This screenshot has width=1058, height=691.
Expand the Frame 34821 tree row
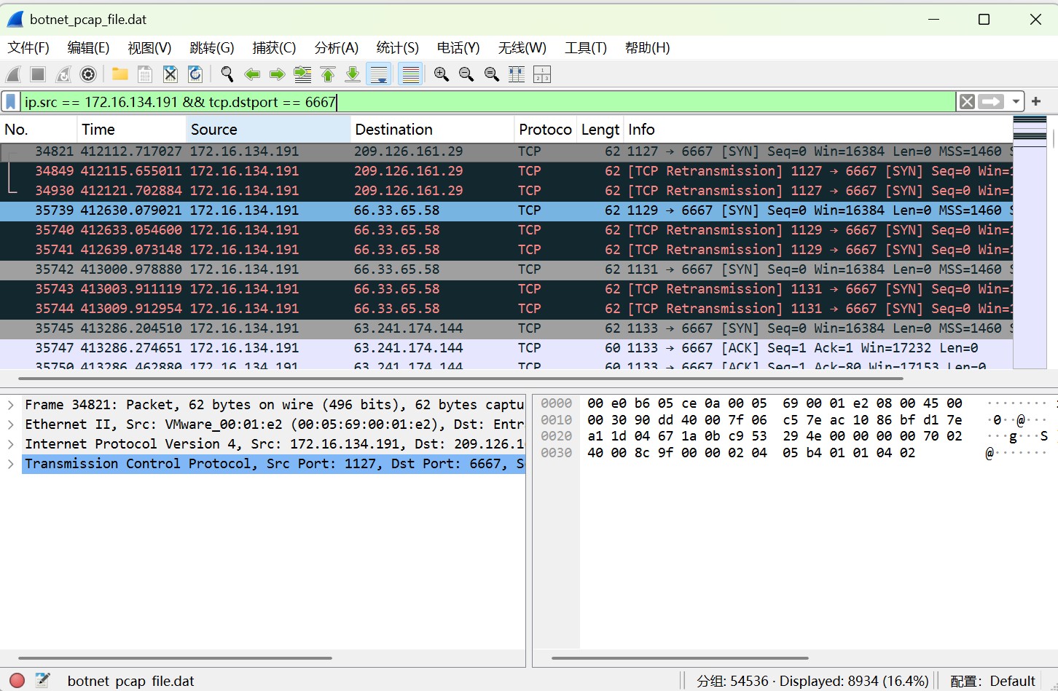11,405
